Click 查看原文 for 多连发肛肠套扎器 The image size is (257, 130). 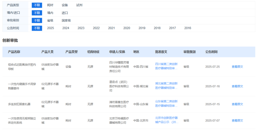point(237,104)
